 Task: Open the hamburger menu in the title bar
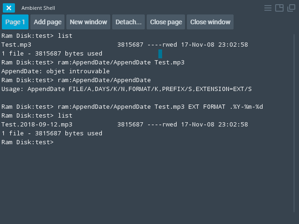[268, 8]
